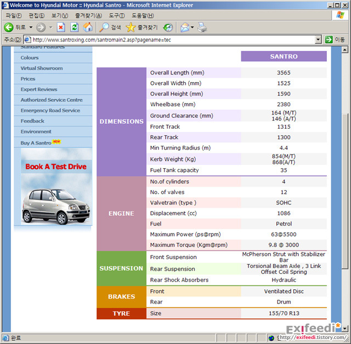351x344 pixels.
Task: Click the Wheelbase (mm) label
Action: (x=173, y=105)
